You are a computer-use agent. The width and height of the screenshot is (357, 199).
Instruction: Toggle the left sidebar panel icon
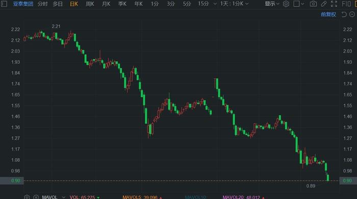(4, 4)
